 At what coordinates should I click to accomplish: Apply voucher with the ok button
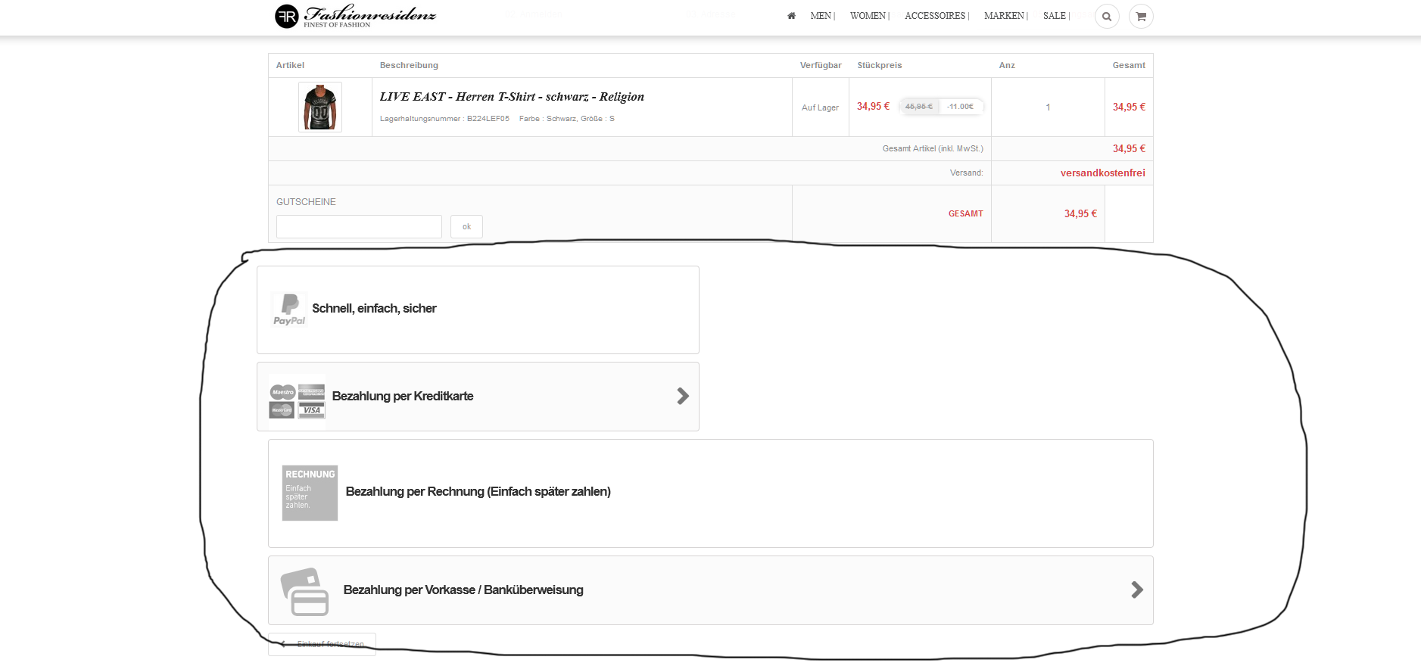[x=466, y=227]
